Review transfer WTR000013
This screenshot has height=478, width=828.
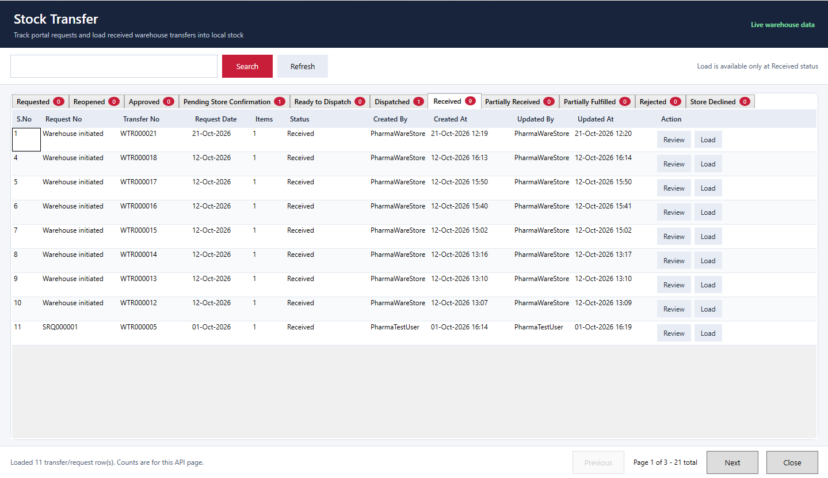point(674,285)
